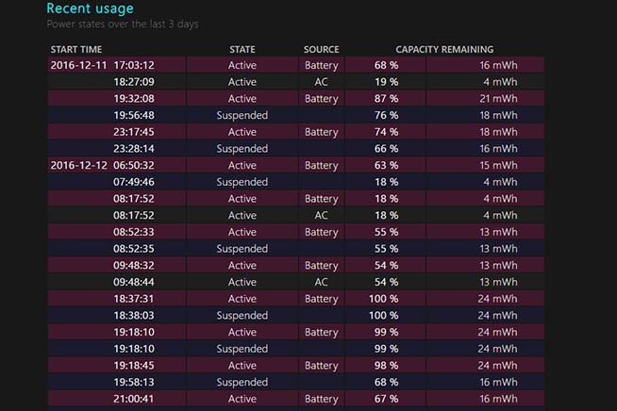Screen dimensions: 617x411
Task: Click the 98 % capacity value
Action: pos(386,366)
